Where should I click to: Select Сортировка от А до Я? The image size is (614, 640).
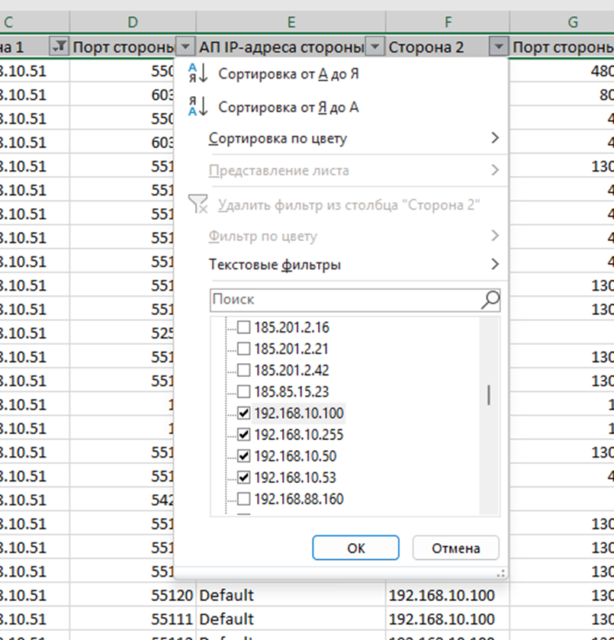pos(288,74)
